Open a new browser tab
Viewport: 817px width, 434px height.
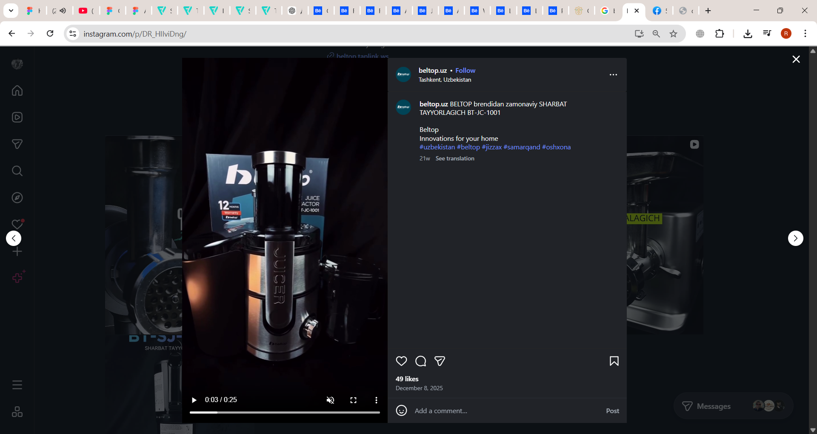pos(708,11)
